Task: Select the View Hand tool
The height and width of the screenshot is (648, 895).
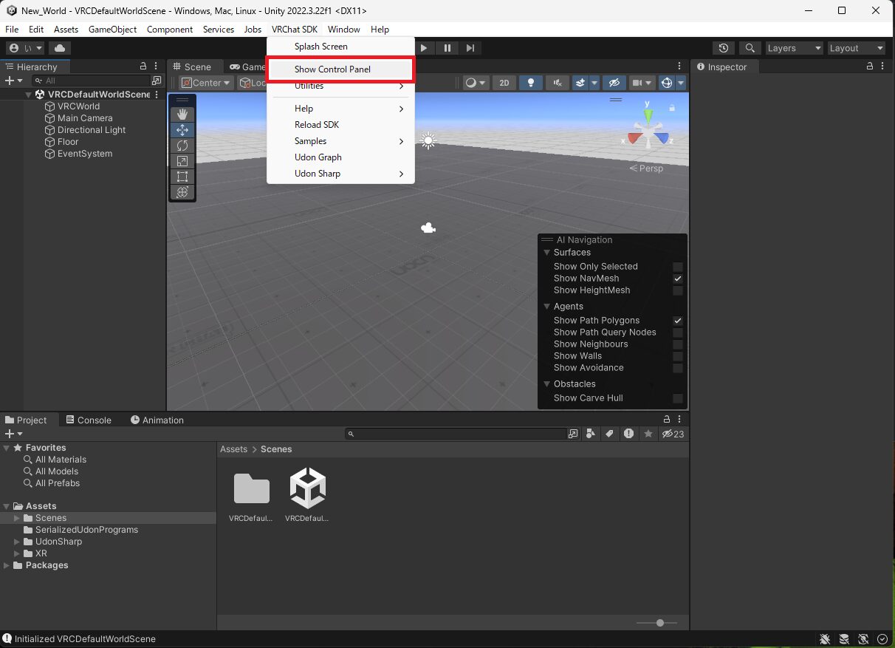Action: click(182, 114)
